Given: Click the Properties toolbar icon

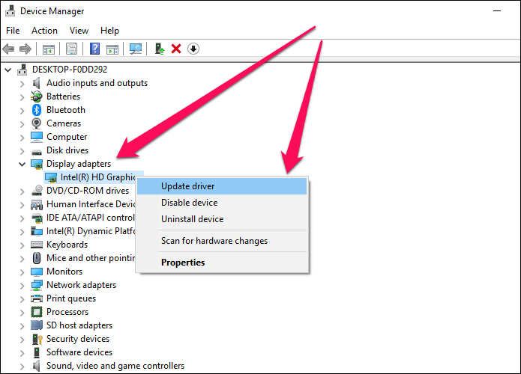Looking at the screenshot, I should tap(71, 49).
